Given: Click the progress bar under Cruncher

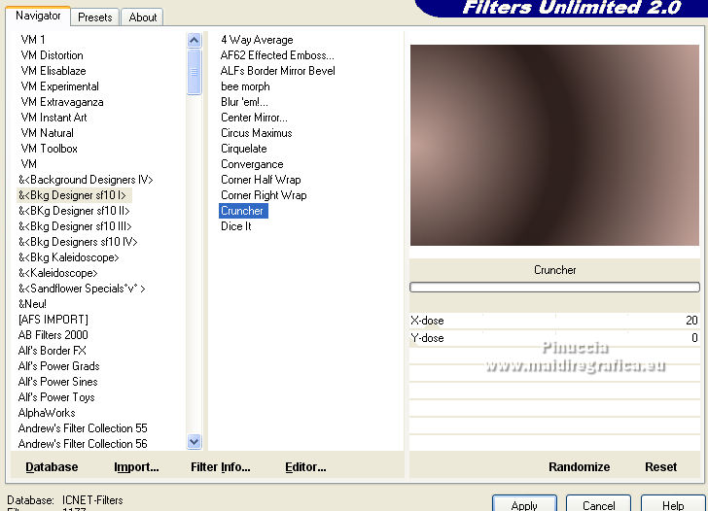Looking at the screenshot, I should [x=554, y=288].
